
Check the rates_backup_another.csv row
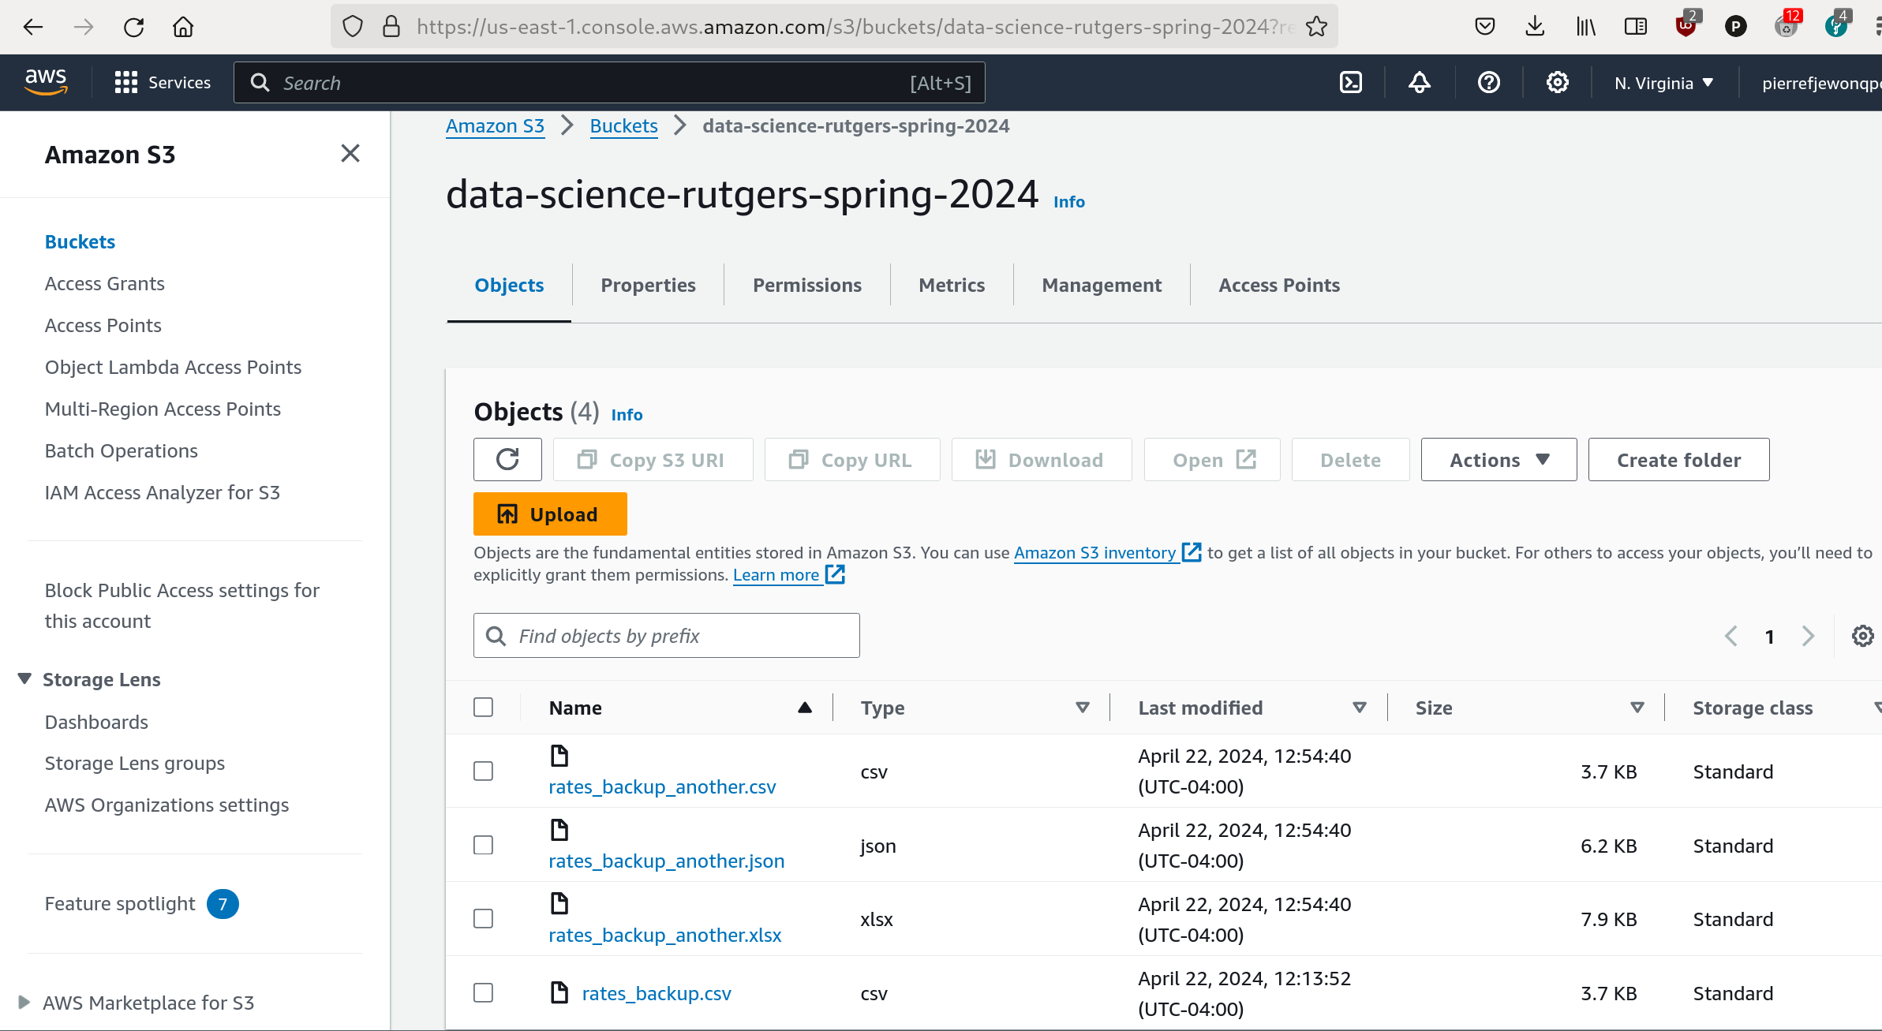click(x=483, y=771)
